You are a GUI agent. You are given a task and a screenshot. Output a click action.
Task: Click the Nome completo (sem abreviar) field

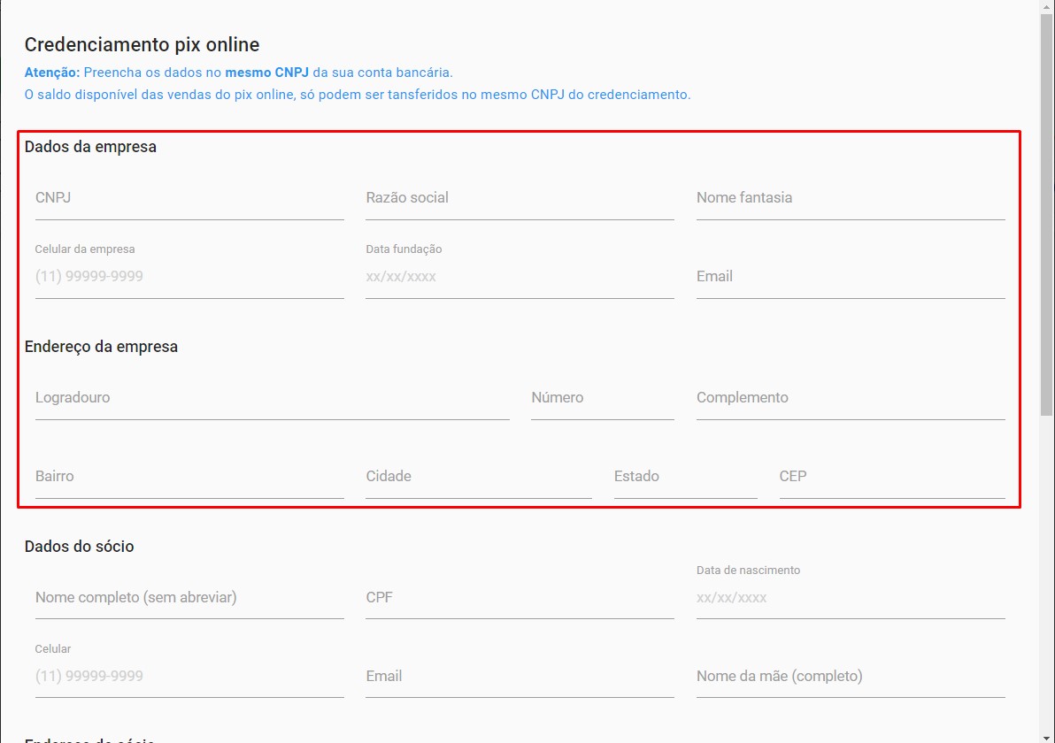coord(189,598)
